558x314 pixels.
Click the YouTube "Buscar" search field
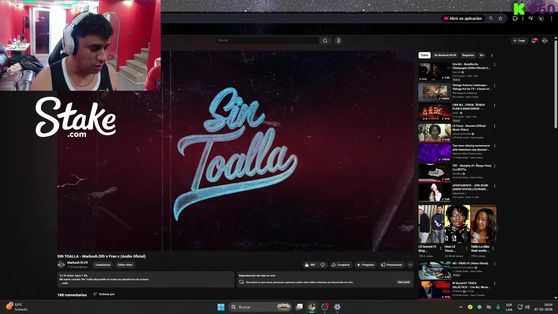click(x=268, y=41)
